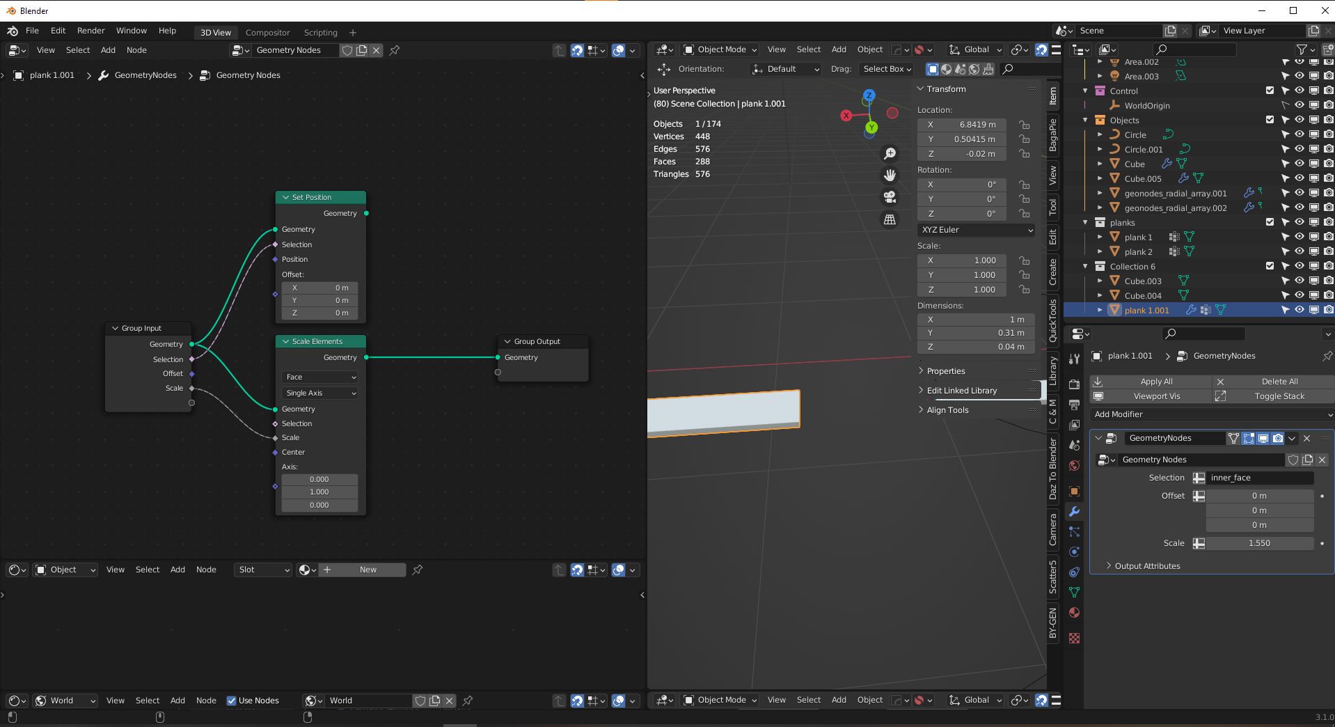Disable the Control collection checkbox
This screenshot has height=727, width=1335.
click(x=1270, y=91)
